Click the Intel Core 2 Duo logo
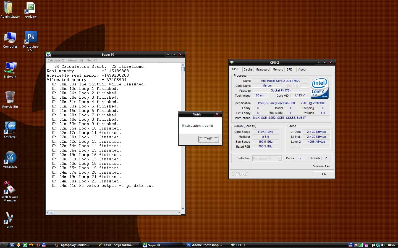The width and height of the screenshot is (398, 248). 320,88
